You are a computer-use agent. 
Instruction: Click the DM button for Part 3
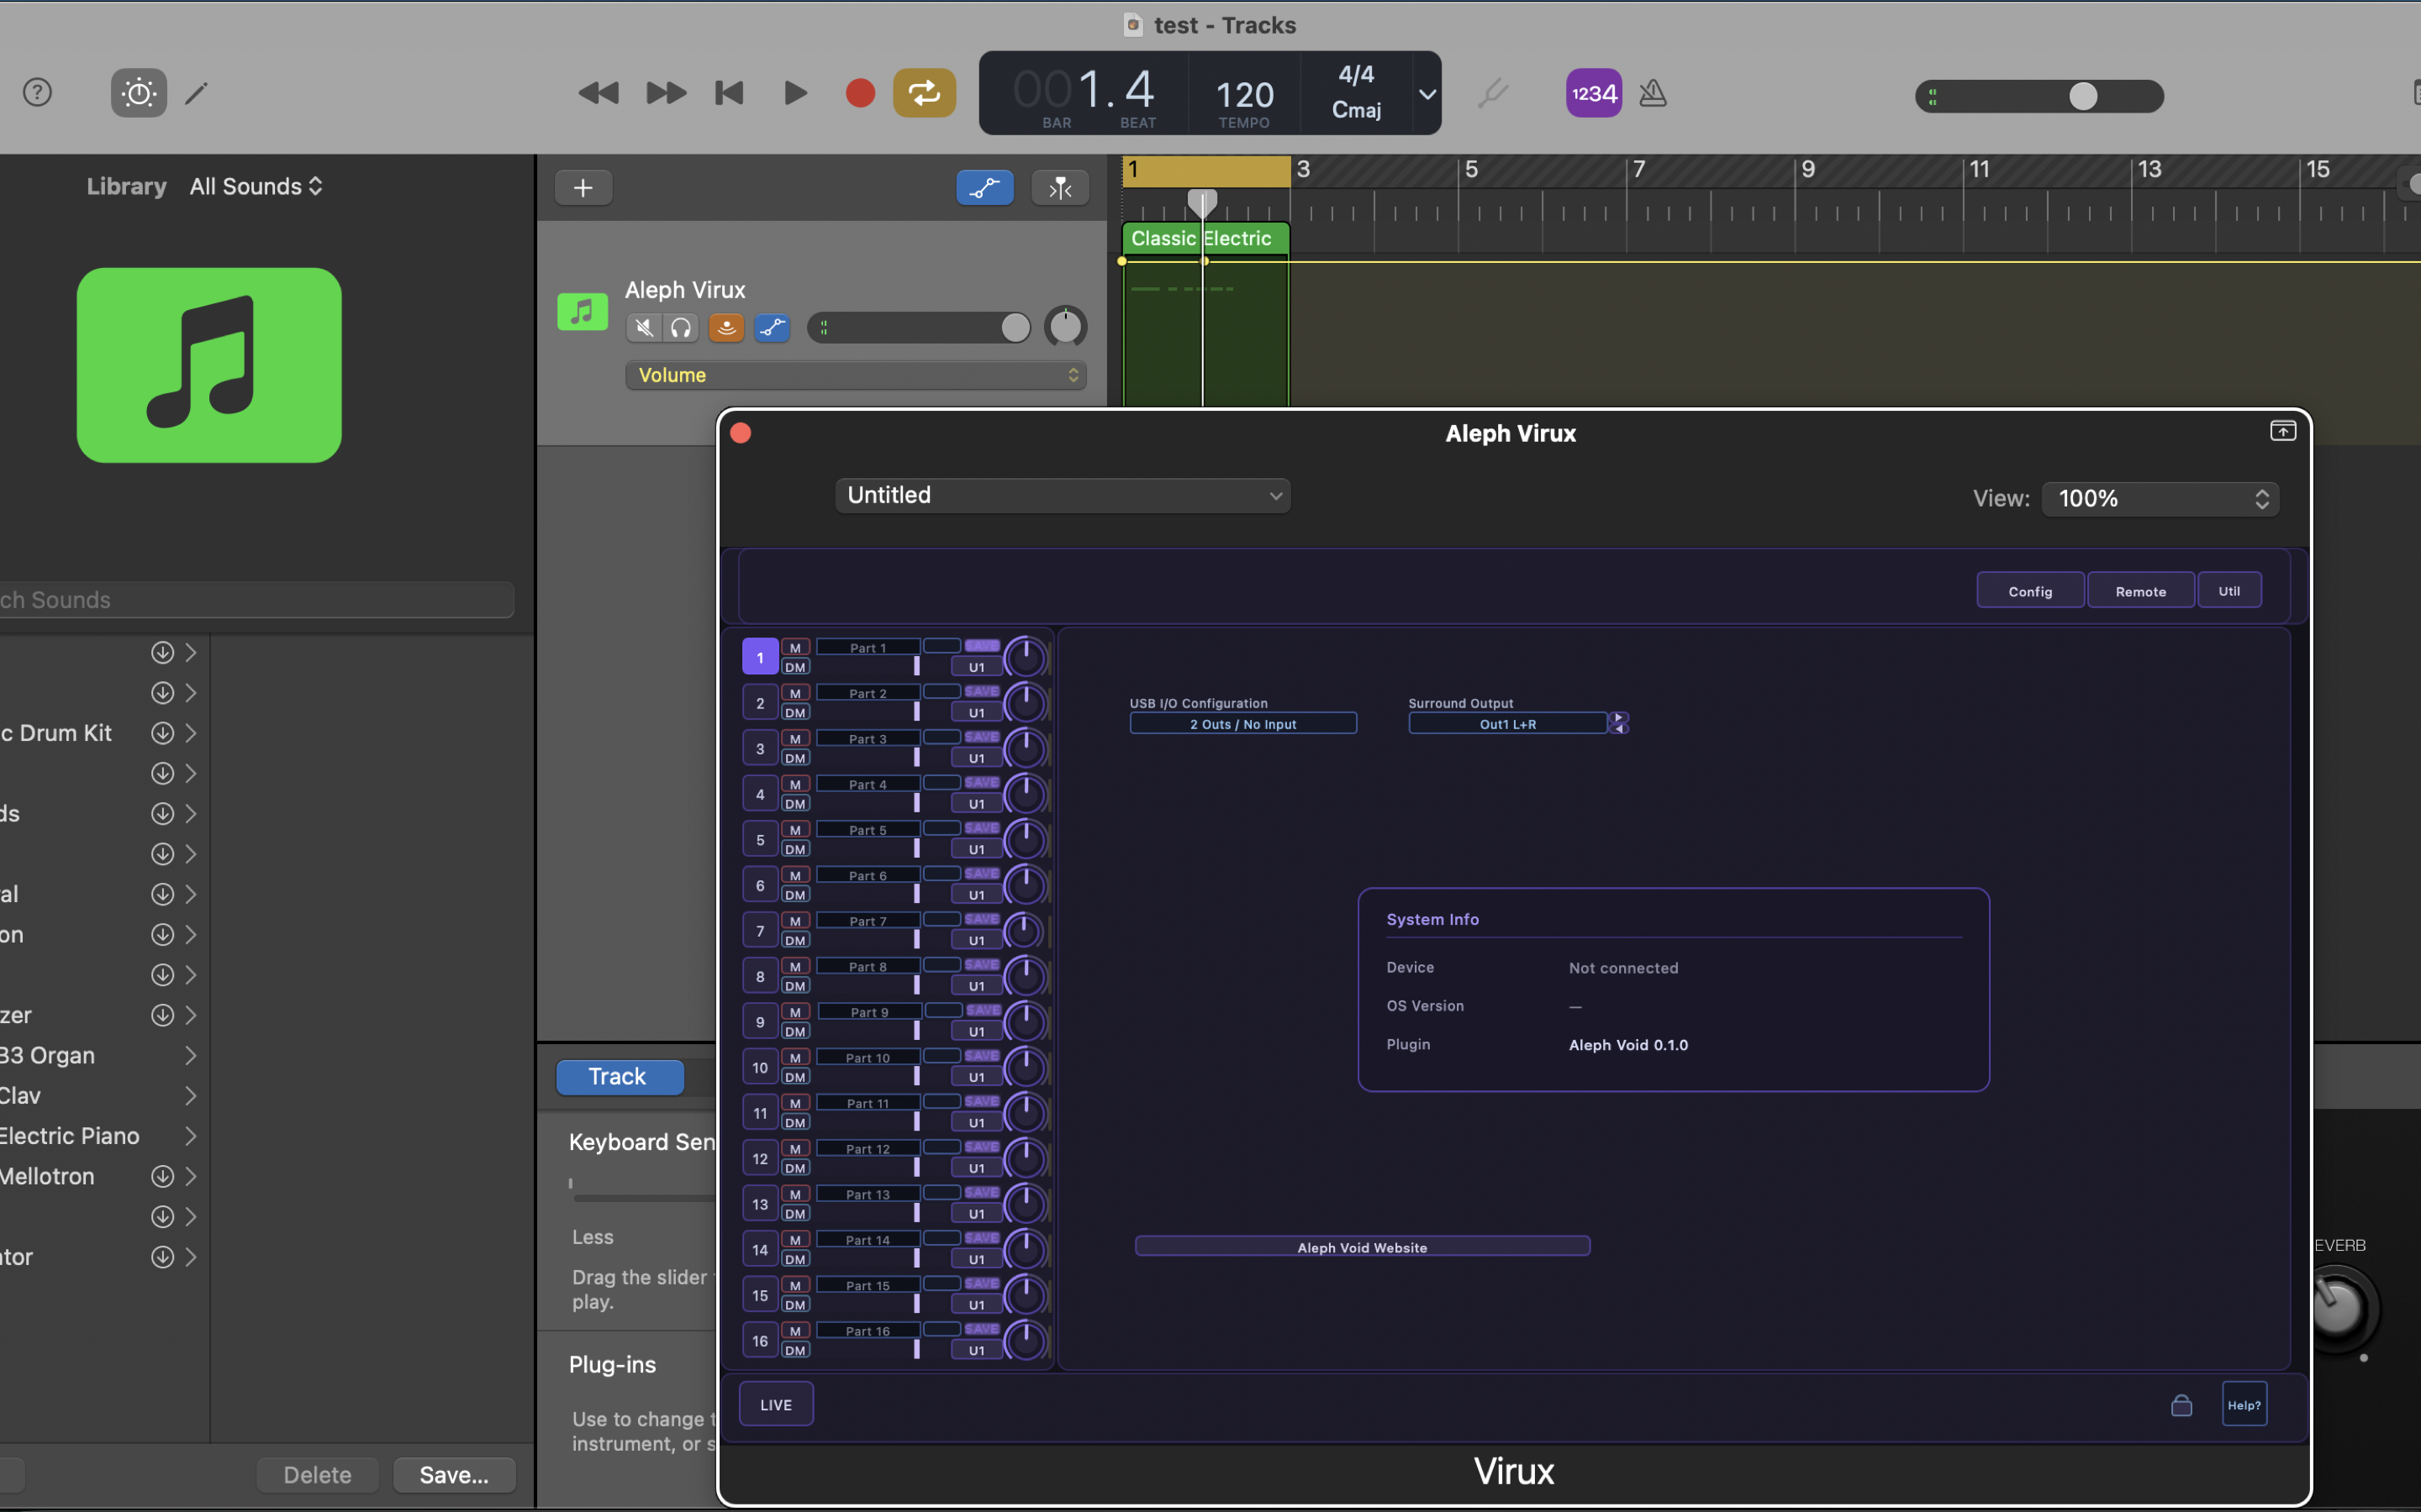point(795,758)
